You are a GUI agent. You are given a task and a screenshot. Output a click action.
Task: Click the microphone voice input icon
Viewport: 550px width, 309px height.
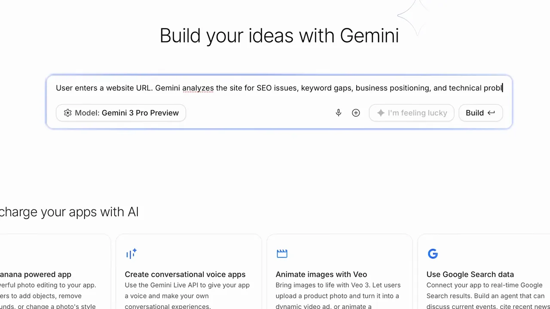click(339, 113)
